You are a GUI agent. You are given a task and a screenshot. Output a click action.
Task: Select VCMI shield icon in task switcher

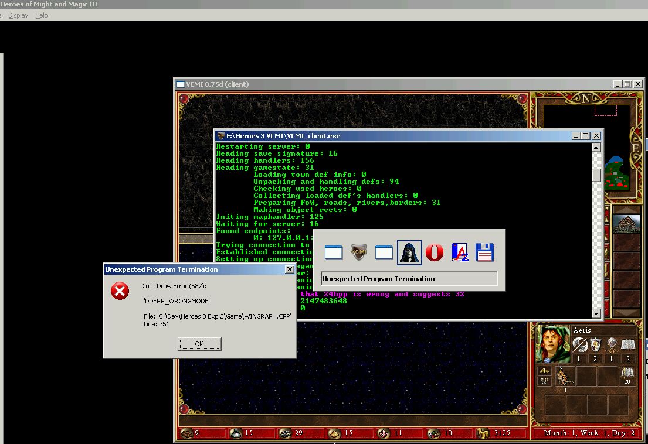click(x=358, y=252)
